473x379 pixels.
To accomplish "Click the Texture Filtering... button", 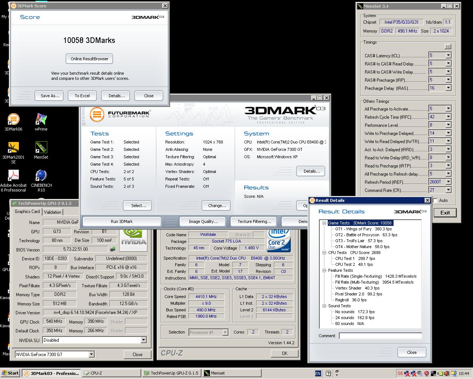I will (x=254, y=221).
